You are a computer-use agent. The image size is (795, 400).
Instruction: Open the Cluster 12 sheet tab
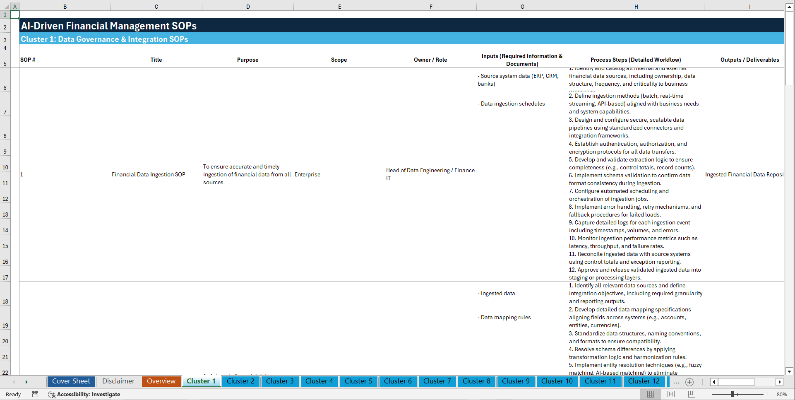point(644,381)
